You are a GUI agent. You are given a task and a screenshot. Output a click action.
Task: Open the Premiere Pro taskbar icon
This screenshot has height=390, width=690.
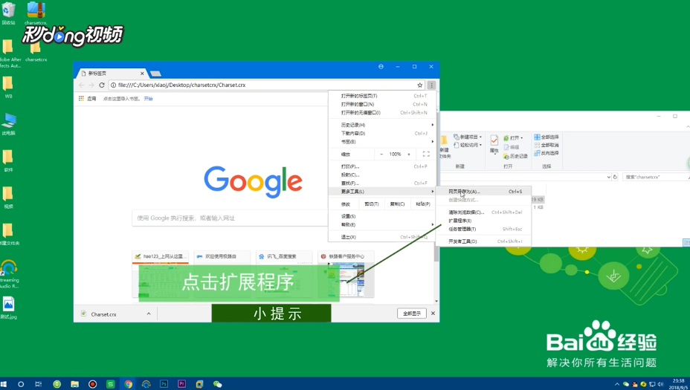point(181,384)
